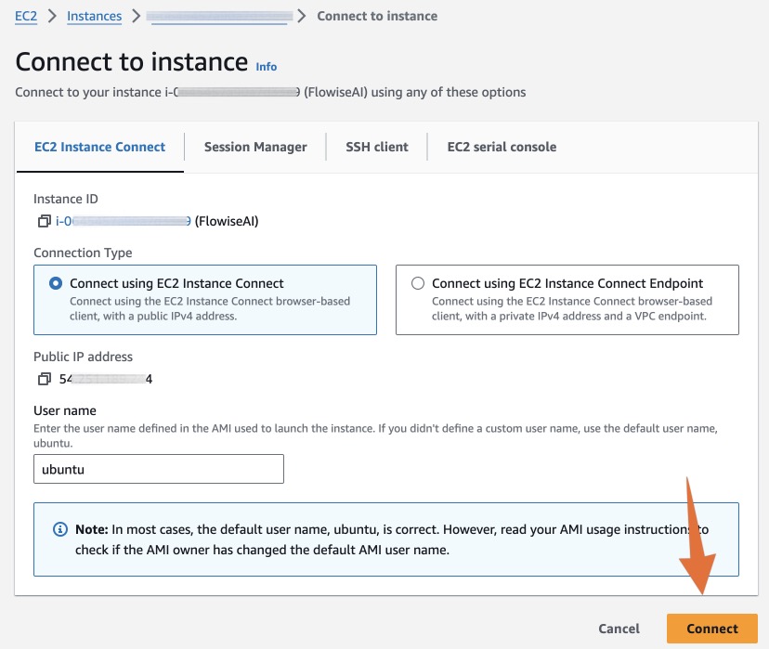Viewport: 769px width, 649px height.
Task: Open the Info link beside the heading
Action: (267, 67)
